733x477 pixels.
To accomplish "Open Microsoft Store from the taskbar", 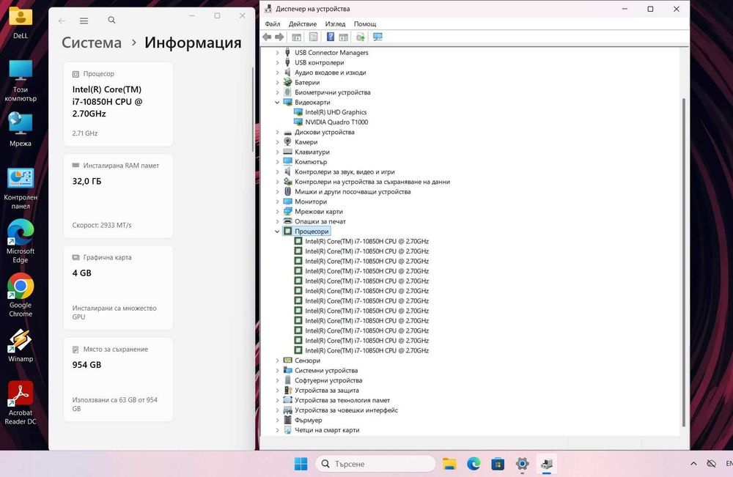I will click(x=498, y=464).
